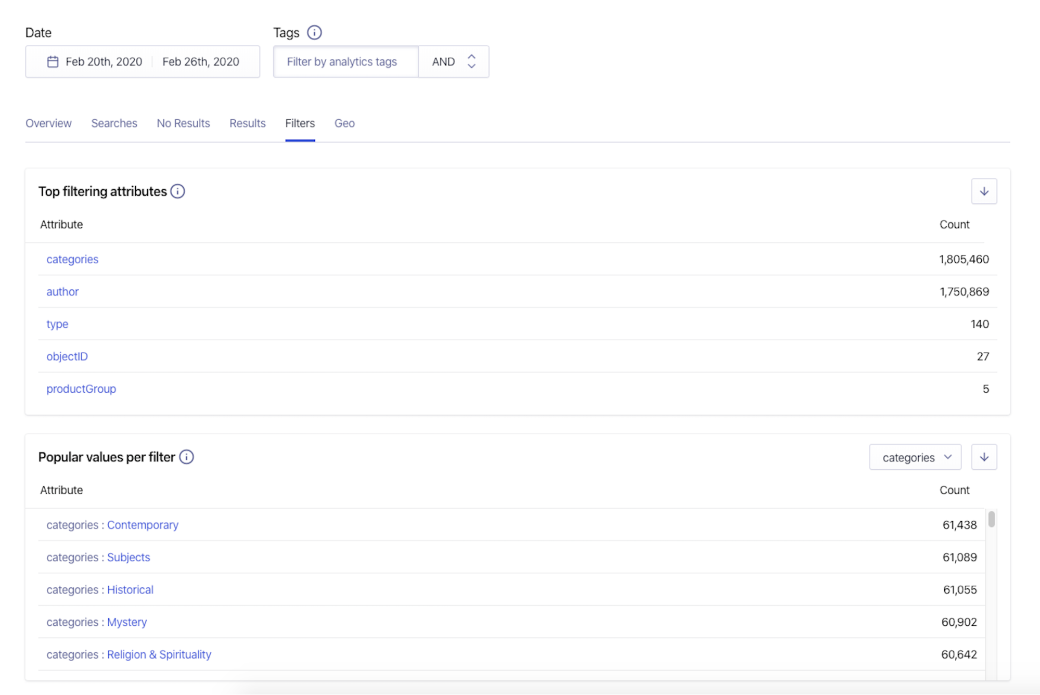Select the Filters tab
The image size is (1040, 695).
click(300, 123)
